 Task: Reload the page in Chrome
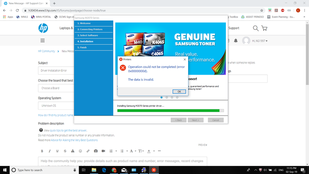click(x=17, y=10)
